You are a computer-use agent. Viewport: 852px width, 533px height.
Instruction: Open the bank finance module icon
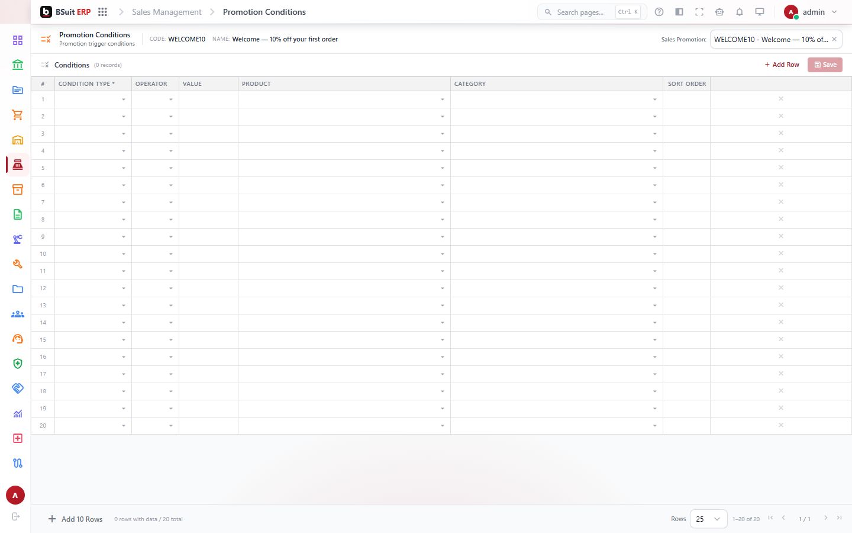pyautogui.click(x=18, y=65)
